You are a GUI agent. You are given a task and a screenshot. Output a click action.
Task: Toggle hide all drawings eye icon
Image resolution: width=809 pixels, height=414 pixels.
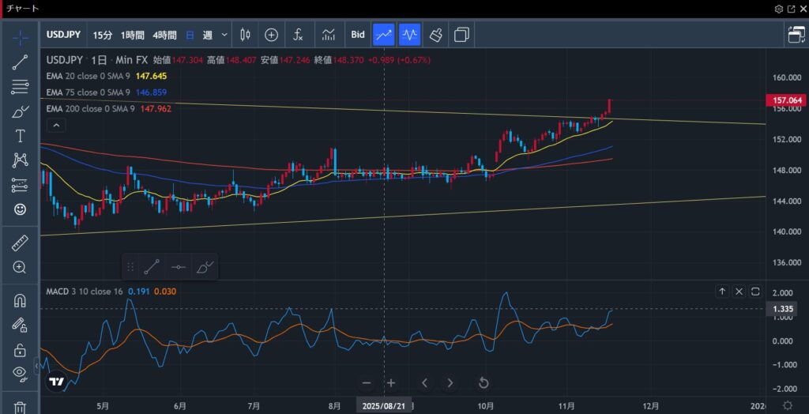tap(20, 374)
